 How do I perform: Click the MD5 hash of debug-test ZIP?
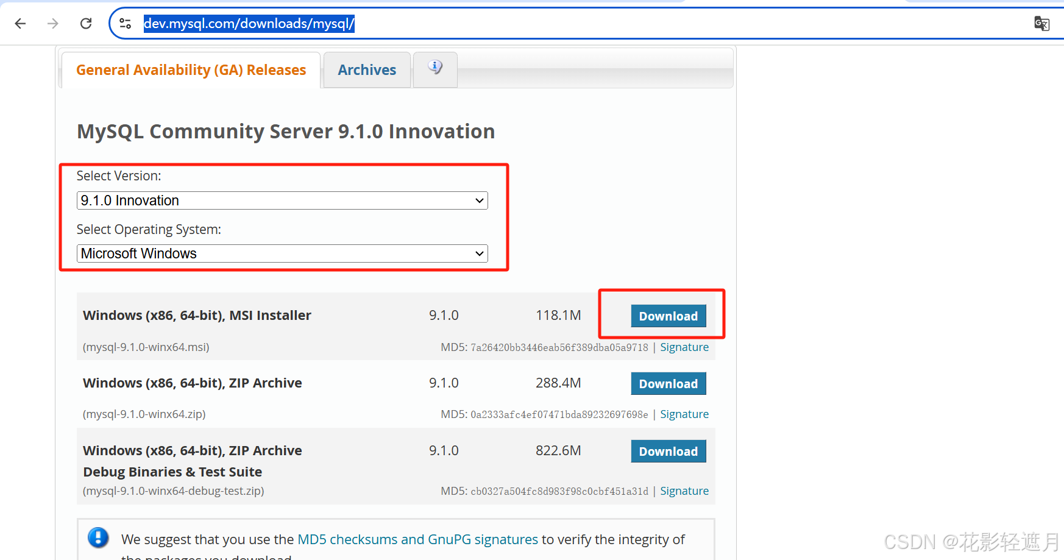(x=559, y=491)
